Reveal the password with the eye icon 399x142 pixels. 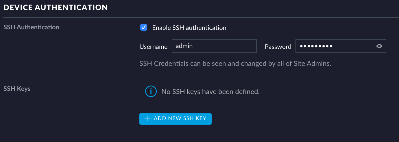[379, 46]
